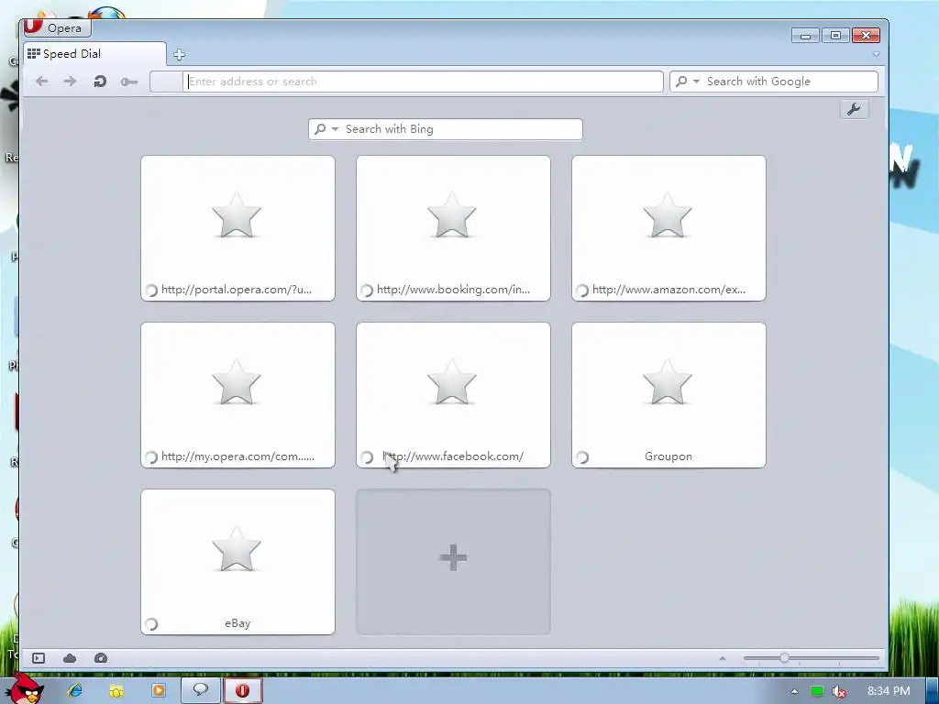Open the Groupon speed dial tile
This screenshot has width=939, height=704.
[668, 395]
